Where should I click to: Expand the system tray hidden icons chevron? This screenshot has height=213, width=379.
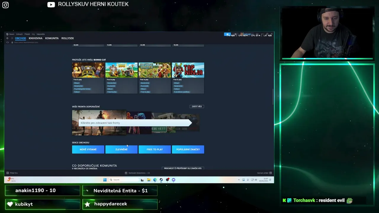pyautogui.click(x=239, y=180)
